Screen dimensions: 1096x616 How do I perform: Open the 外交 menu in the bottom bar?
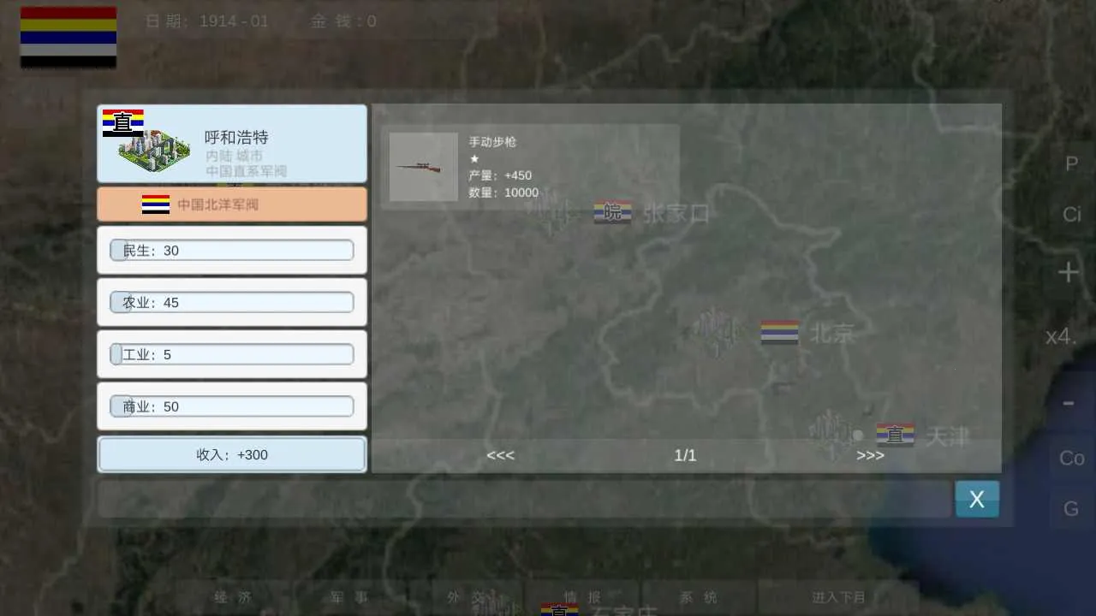point(466,597)
